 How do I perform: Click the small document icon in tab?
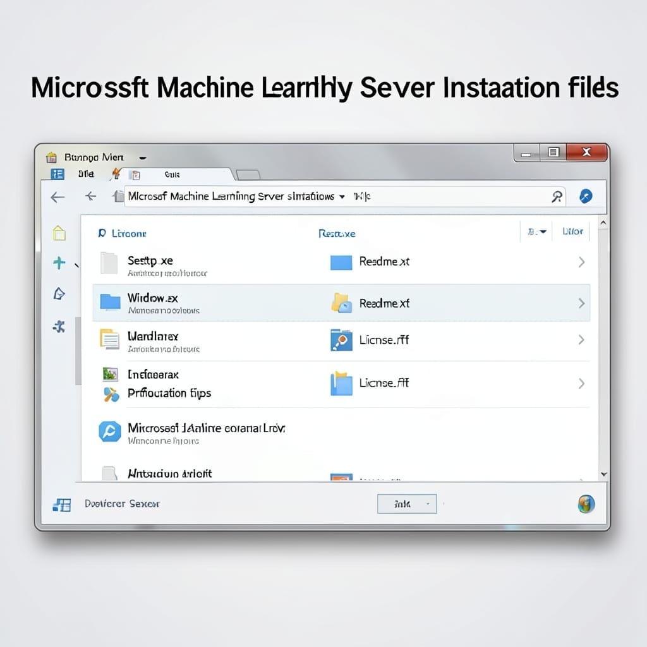[x=135, y=175]
